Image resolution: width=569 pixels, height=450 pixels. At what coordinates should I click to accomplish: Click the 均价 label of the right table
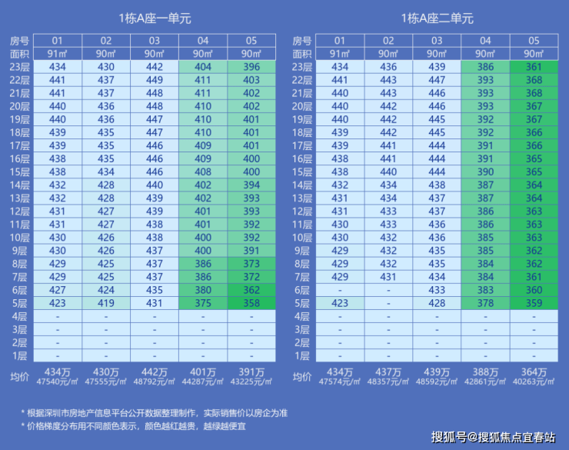click(302, 377)
